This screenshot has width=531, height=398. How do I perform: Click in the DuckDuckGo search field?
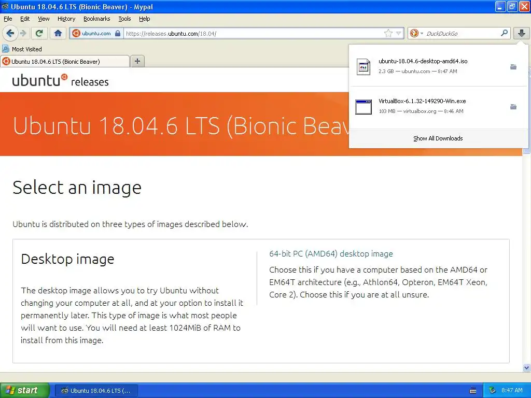click(462, 33)
